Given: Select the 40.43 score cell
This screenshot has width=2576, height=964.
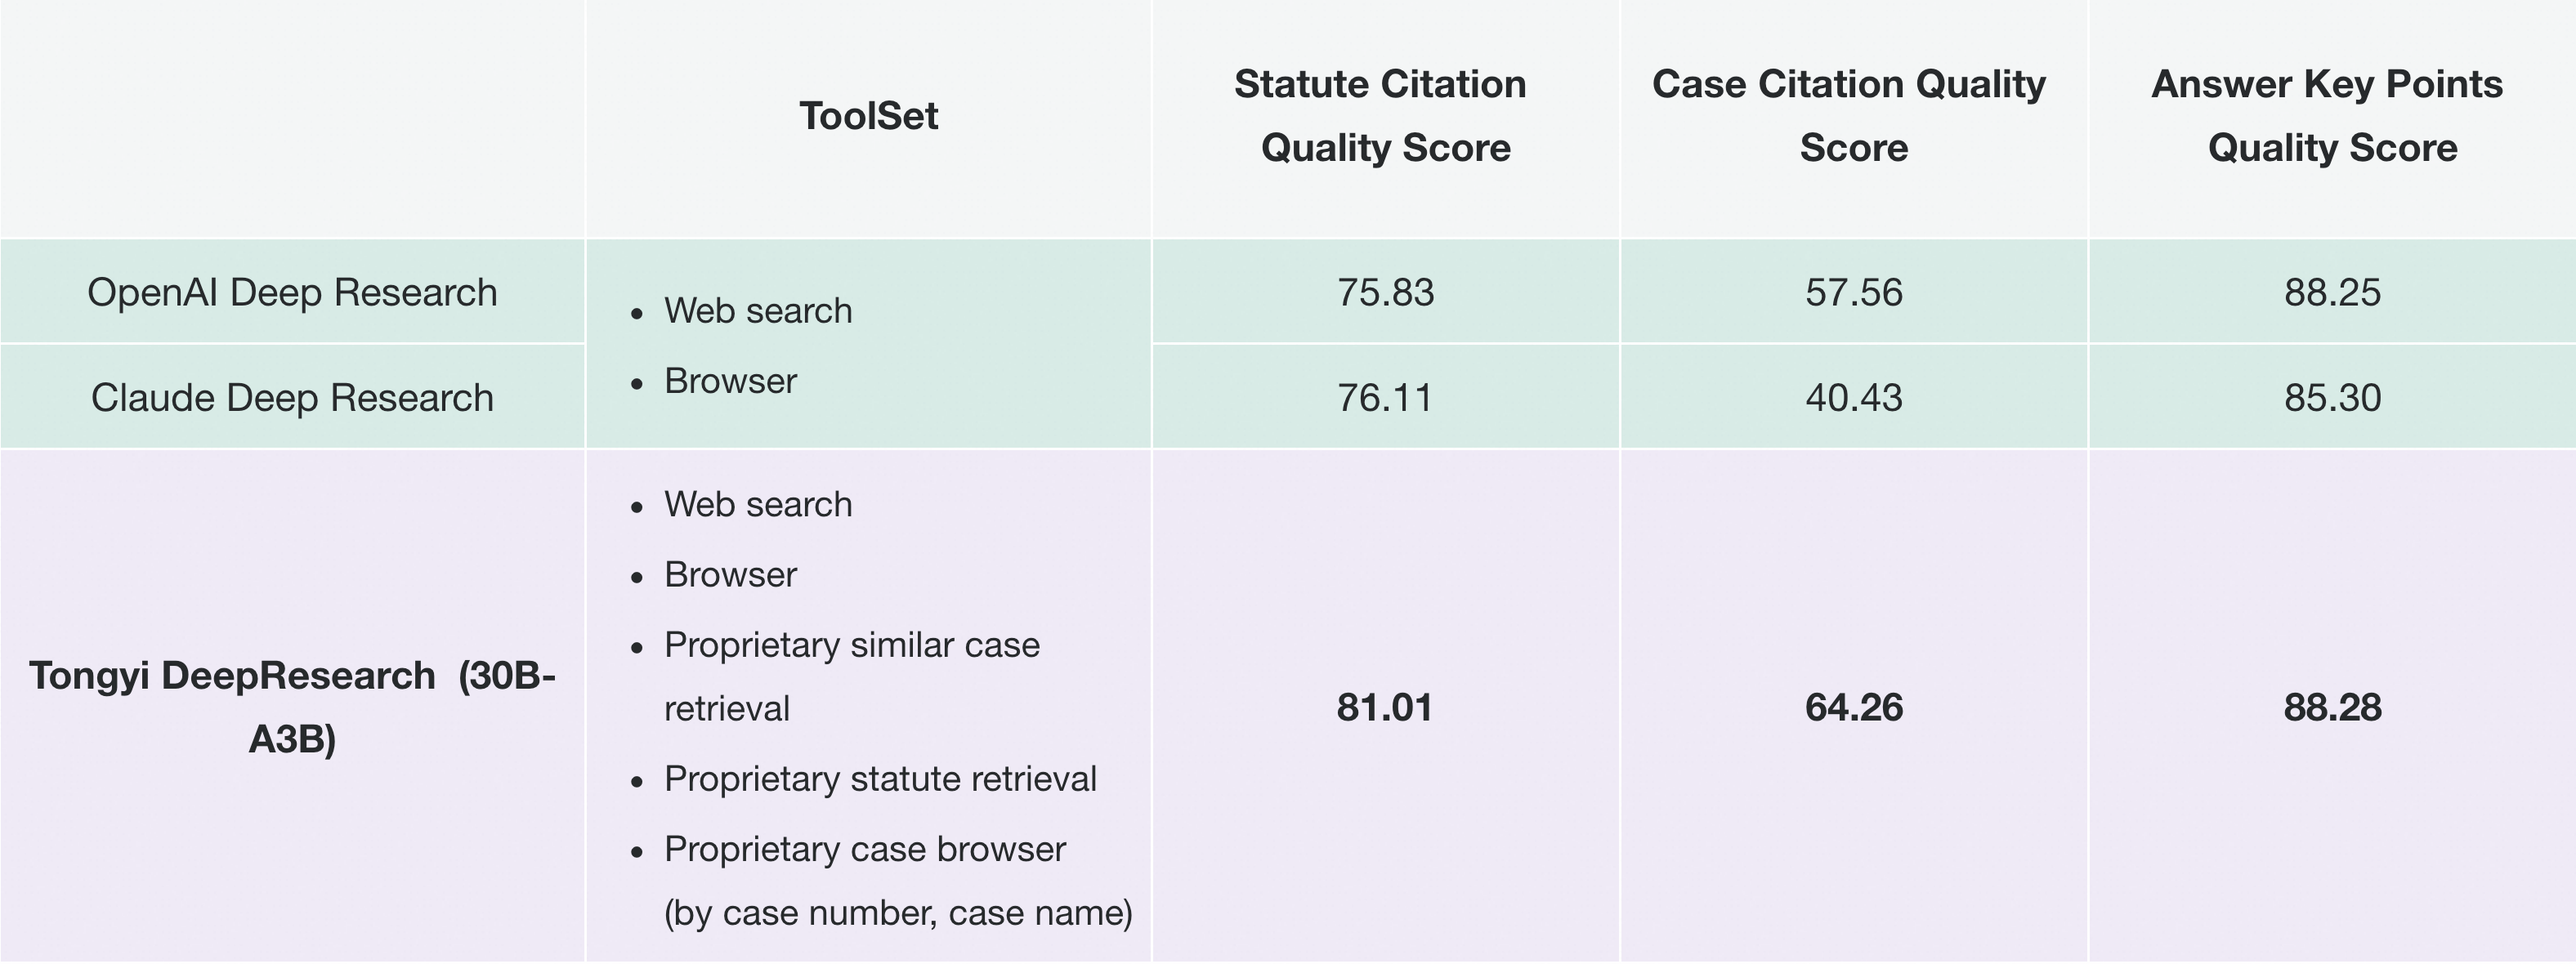Looking at the screenshot, I should (1853, 397).
